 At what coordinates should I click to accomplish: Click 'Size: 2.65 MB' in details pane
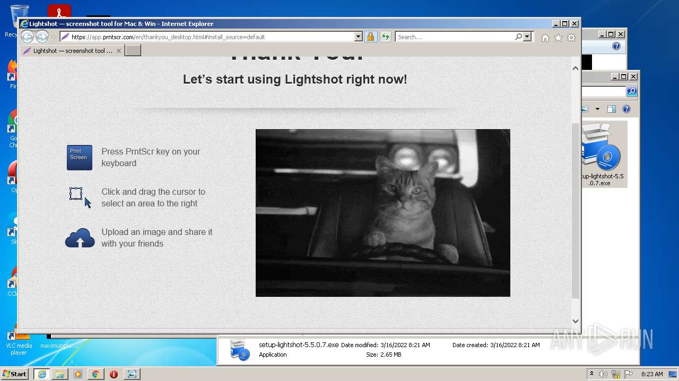[x=384, y=355]
